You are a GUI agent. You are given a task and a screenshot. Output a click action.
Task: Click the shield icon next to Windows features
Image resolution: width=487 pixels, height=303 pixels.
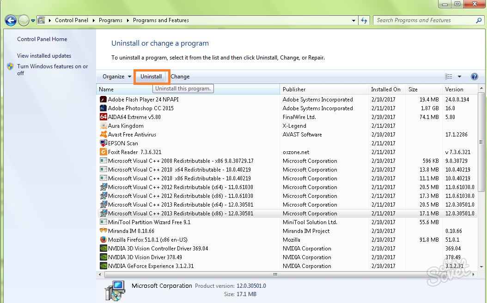click(10, 66)
